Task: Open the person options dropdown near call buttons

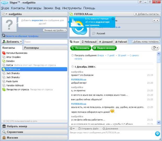Action: pos(155,48)
